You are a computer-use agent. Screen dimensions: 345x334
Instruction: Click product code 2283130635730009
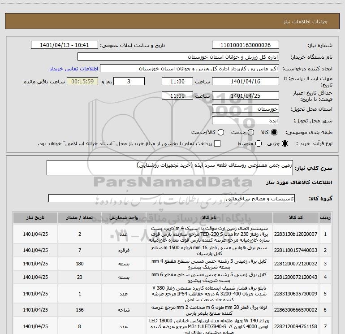point(296,294)
